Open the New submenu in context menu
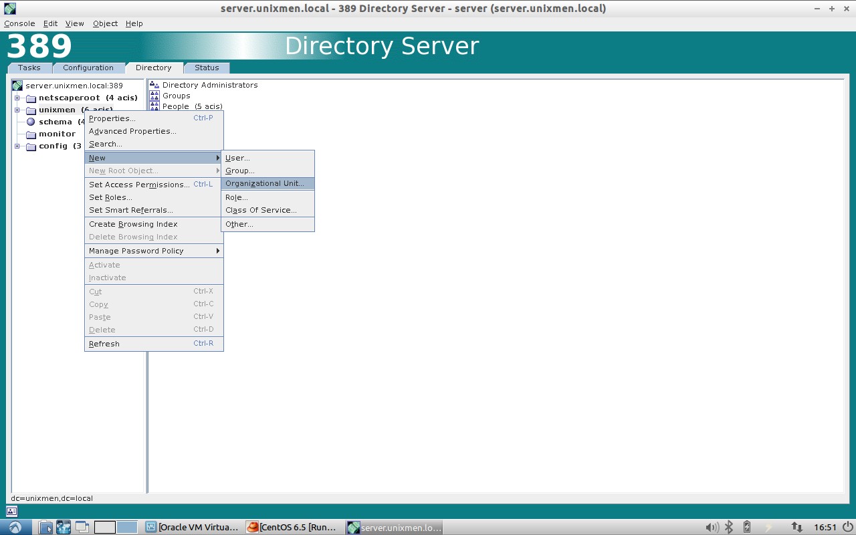Image resolution: width=856 pixels, height=535 pixels. (x=154, y=158)
